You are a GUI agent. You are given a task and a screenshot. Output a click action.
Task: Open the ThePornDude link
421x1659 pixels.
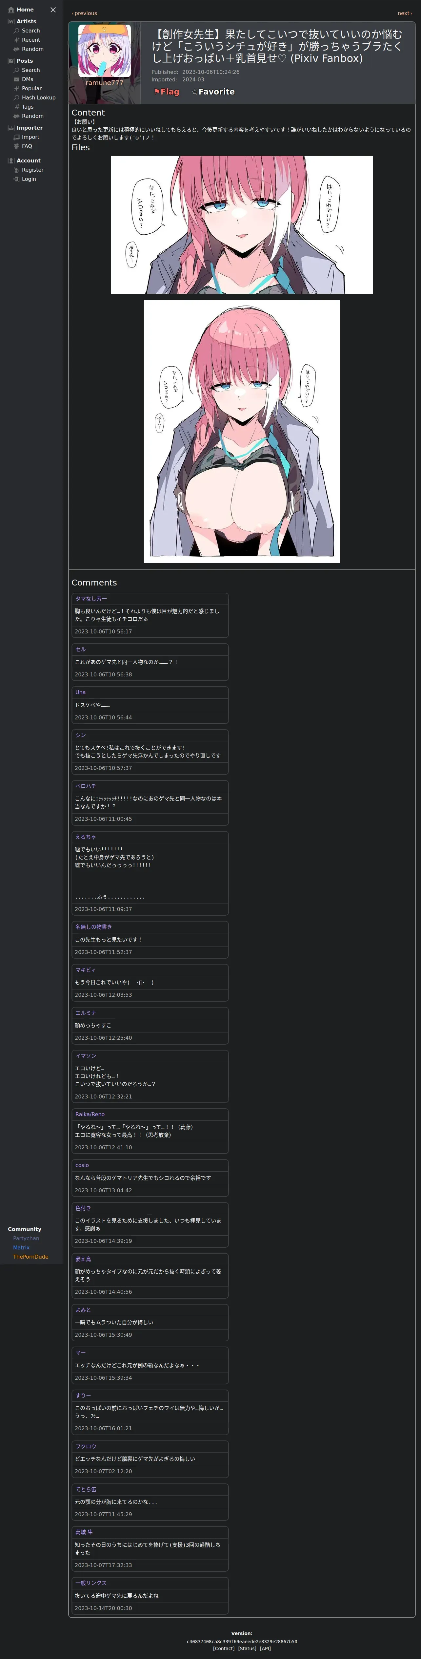pos(30,1257)
